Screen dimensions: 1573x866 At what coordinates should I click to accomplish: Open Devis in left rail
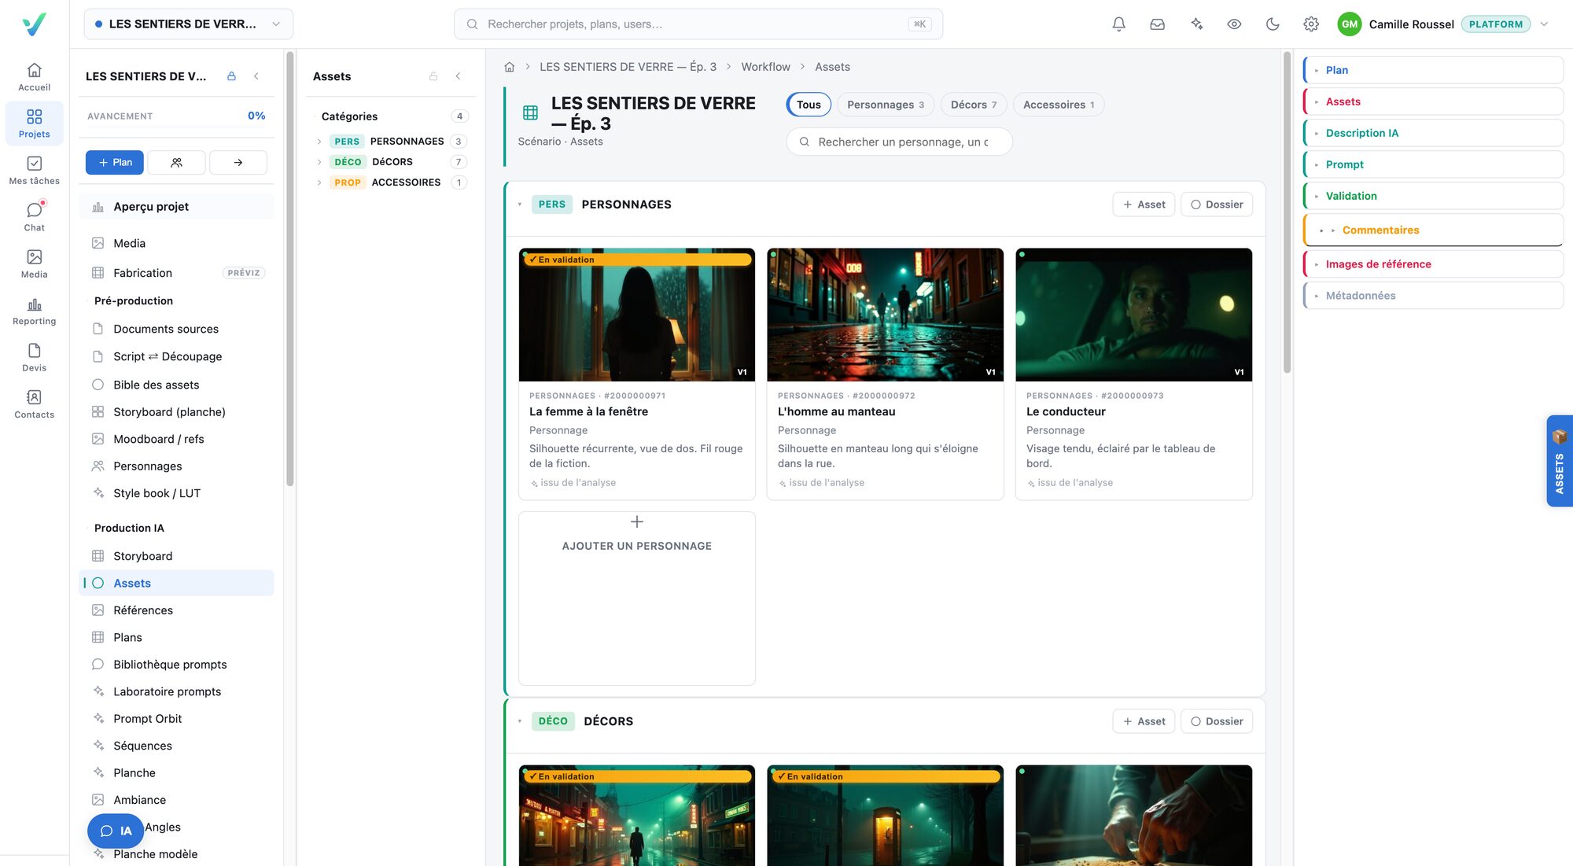tap(34, 357)
